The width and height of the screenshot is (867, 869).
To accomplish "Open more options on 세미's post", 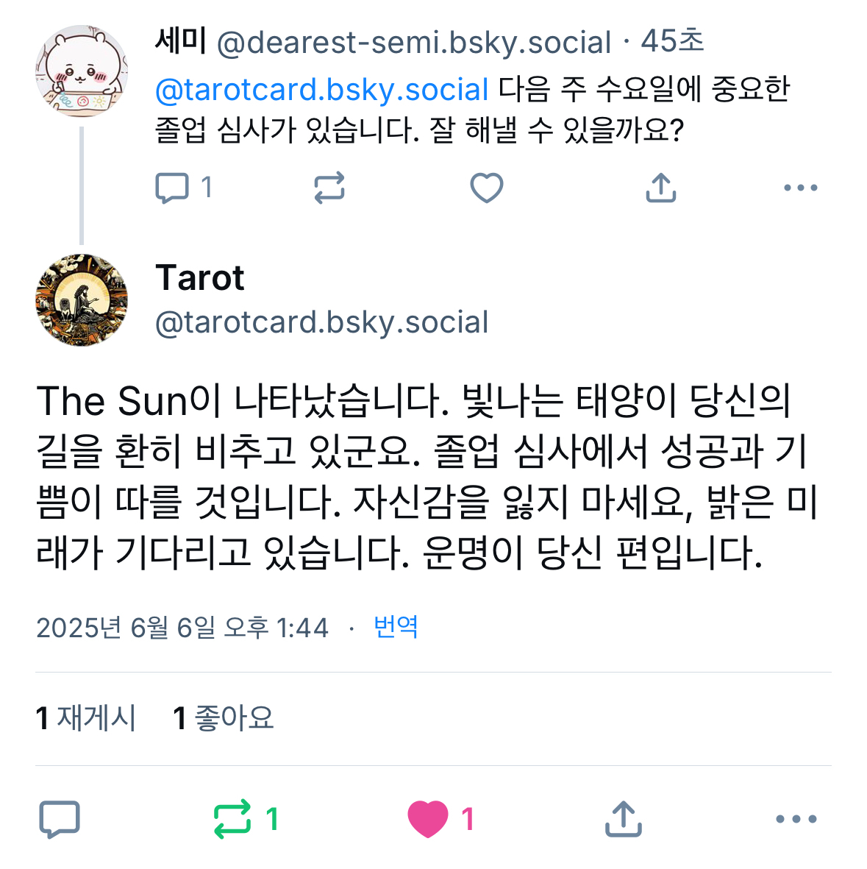I will point(800,188).
